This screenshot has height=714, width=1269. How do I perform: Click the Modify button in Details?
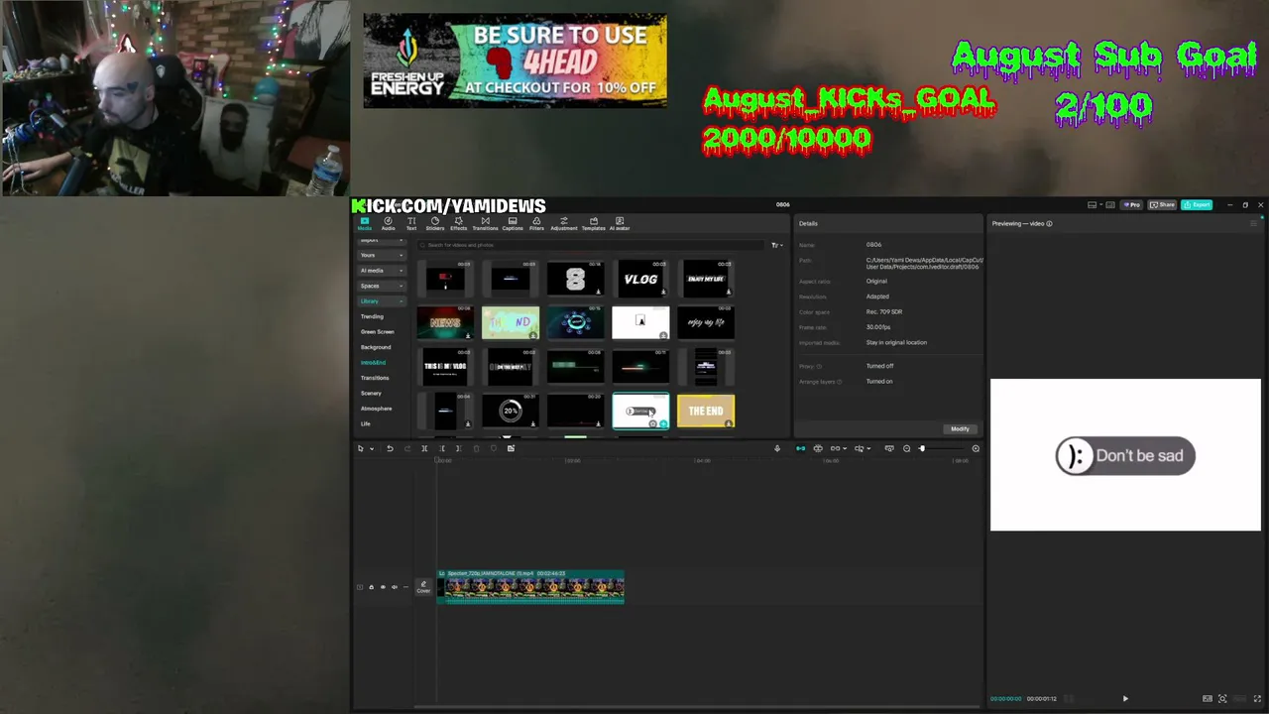click(960, 429)
